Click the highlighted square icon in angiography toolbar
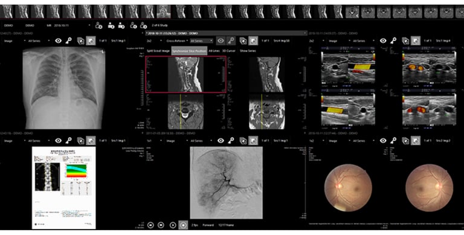The height and width of the screenshot is (235, 464). pyautogui.click(x=253, y=141)
